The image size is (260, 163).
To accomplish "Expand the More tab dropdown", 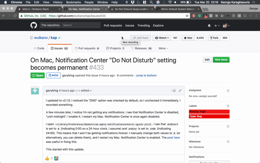I will pyautogui.click(x=163, y=48).
